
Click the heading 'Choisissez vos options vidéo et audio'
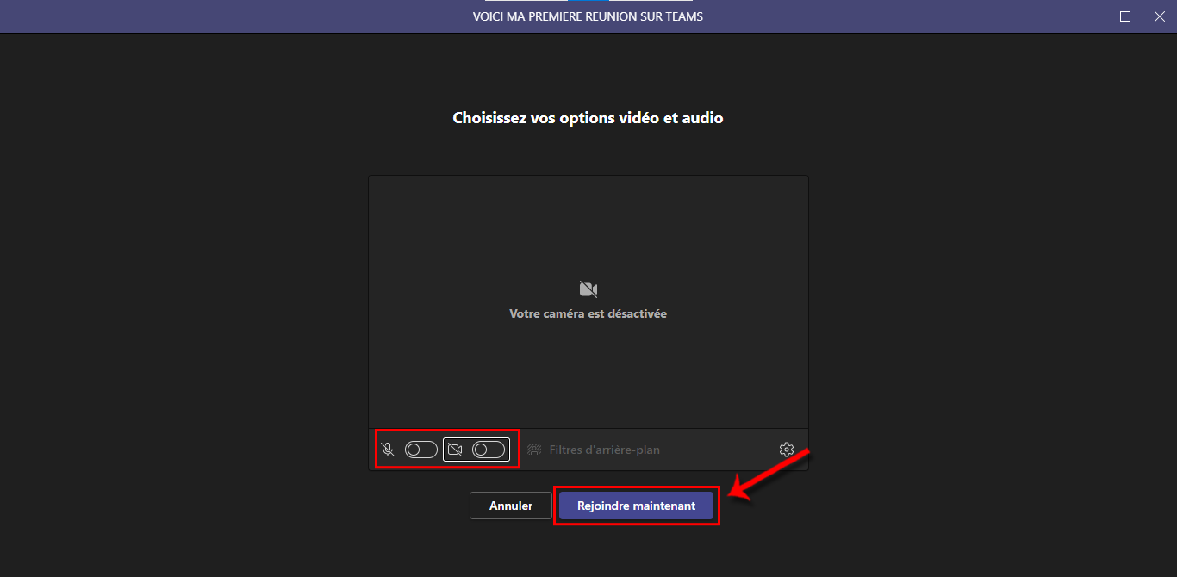point(588,118)
